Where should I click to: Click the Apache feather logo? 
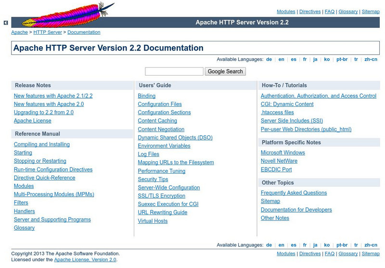(68, 14)
